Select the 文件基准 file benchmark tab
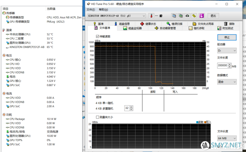 [x=102, y=28]
